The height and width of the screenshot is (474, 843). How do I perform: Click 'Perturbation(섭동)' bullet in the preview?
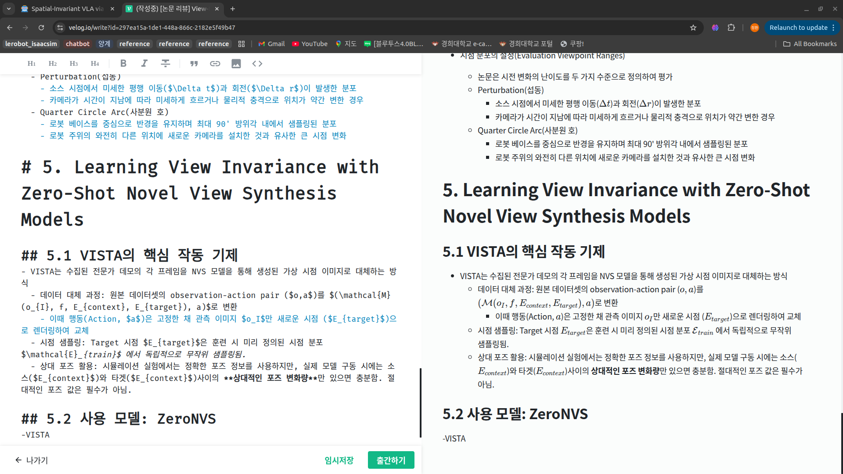[511, 90]
